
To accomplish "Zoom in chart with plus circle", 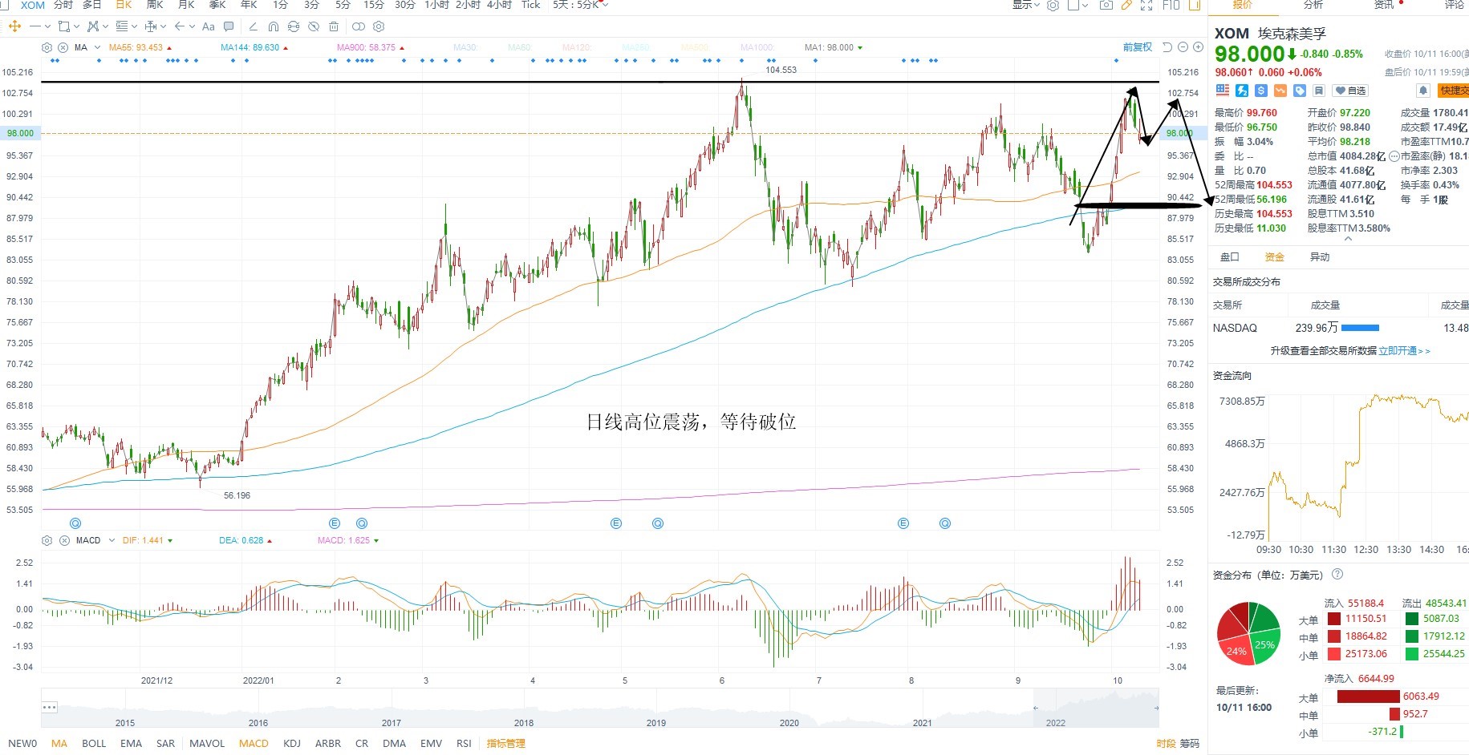I will 1199,47.
